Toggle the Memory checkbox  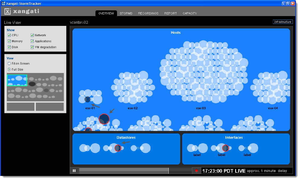click(x=9, y=41)
